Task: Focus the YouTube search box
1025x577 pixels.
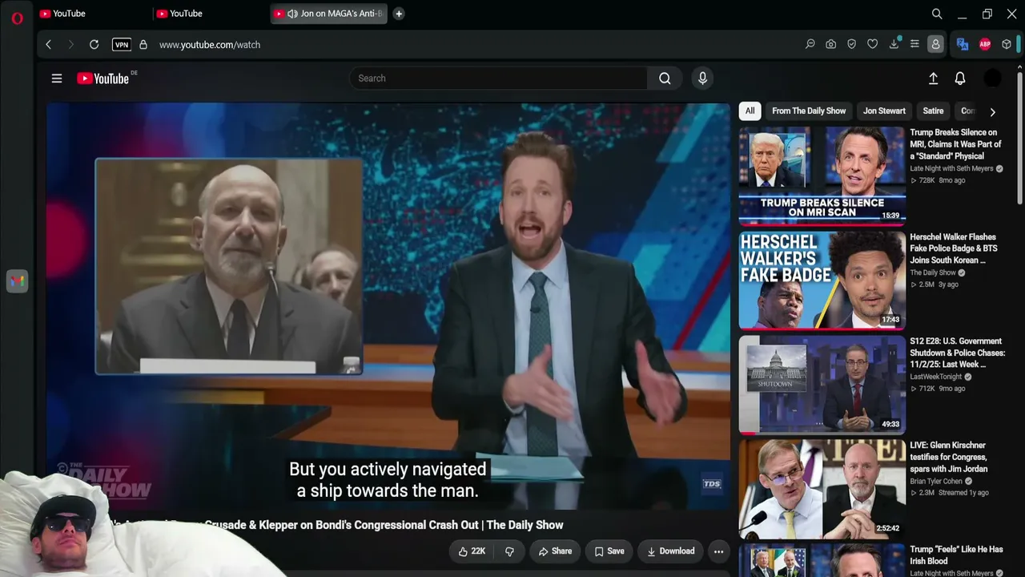Action: coord(498,79)
